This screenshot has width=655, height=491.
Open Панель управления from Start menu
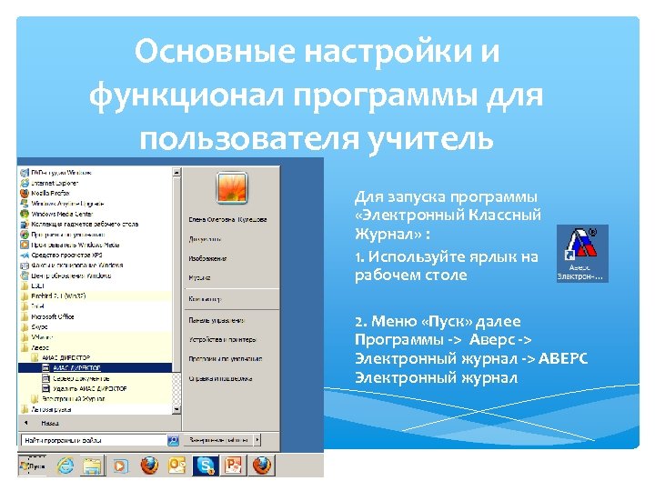coord(217,320)
